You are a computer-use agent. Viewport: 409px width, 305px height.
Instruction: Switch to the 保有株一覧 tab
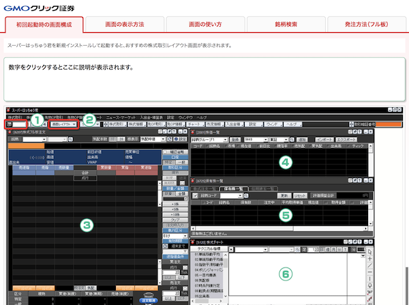(233, 188)
